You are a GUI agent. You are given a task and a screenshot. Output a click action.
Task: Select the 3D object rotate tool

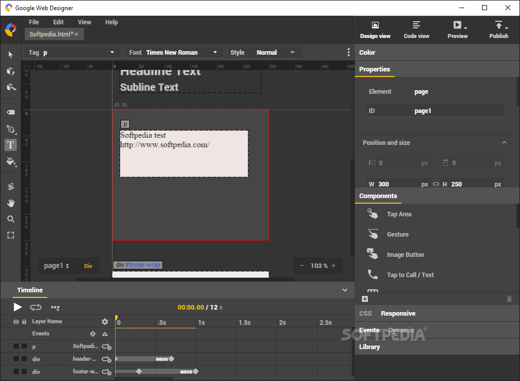pos(11,71)
